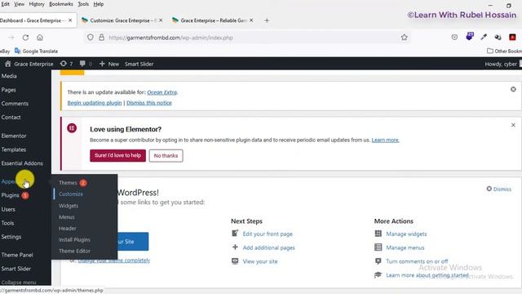
Task: Click the Add additional pages plus icon
Action: point(235,247)
